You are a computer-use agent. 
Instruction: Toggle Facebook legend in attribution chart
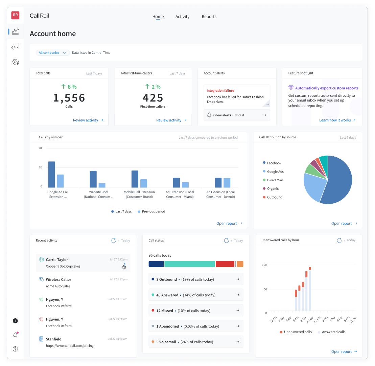click(x=272, y=163)
